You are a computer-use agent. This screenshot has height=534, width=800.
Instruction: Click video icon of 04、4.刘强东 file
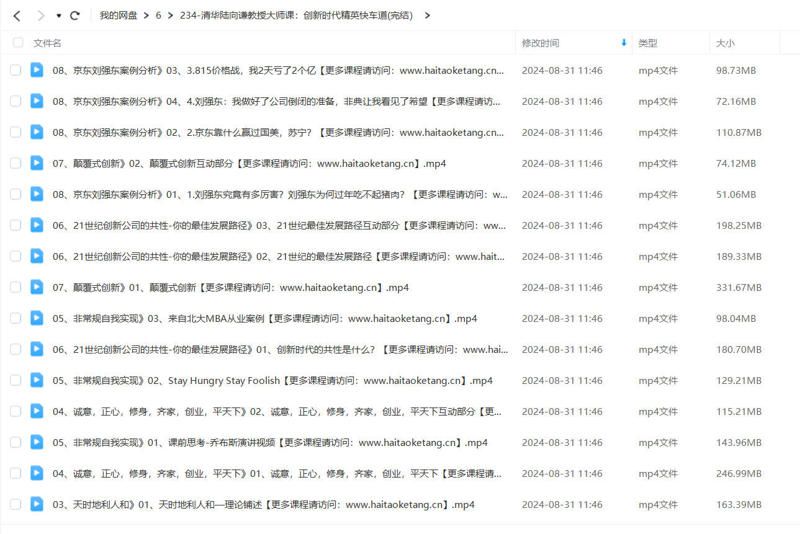pos(37,100)
